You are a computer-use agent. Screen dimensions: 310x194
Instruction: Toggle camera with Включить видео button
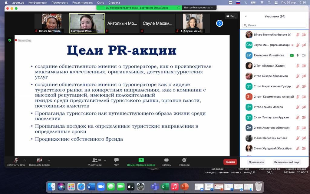39,160
